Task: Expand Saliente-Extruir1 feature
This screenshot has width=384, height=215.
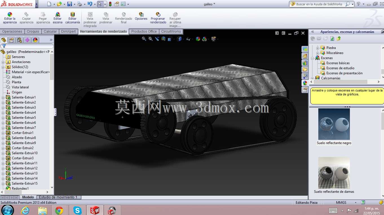Action: (x=3, y=97)
